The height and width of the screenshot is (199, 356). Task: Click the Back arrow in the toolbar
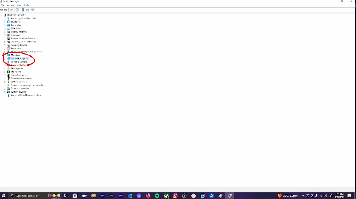coord(2,10)
